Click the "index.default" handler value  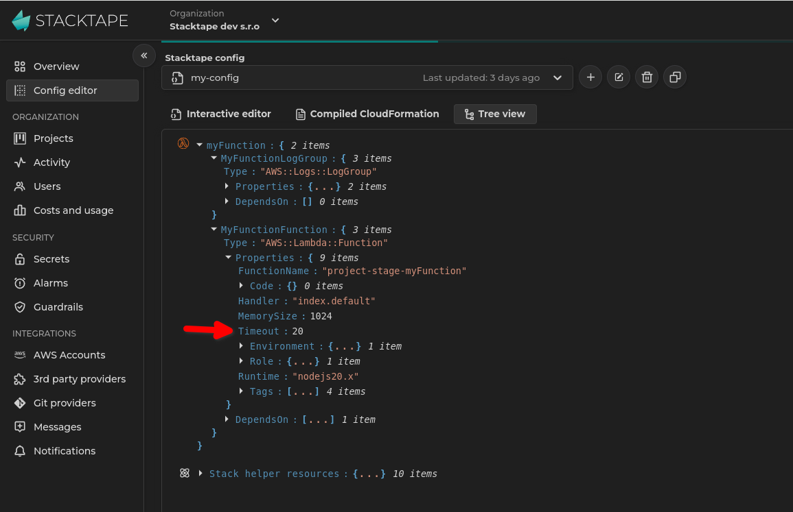click(334, 301)
